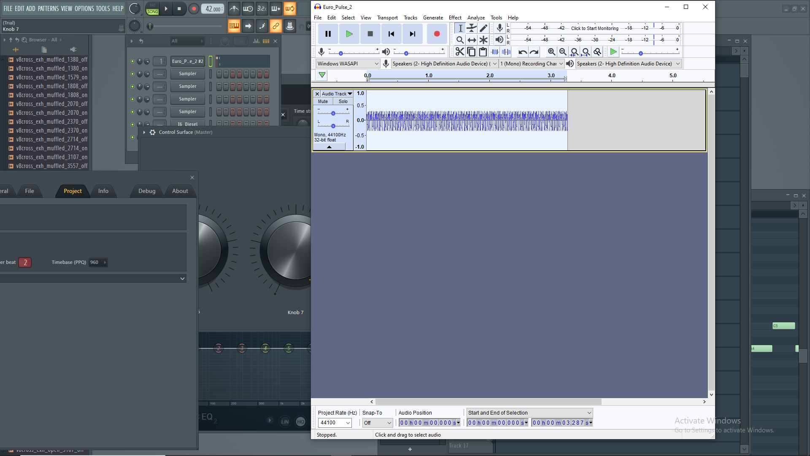
Task: Click the Audio Track name menu button
Action: click(337, 94)
